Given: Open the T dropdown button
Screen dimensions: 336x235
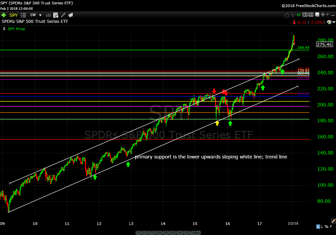Looking at the screenshot, I should [x=311, y=15].
